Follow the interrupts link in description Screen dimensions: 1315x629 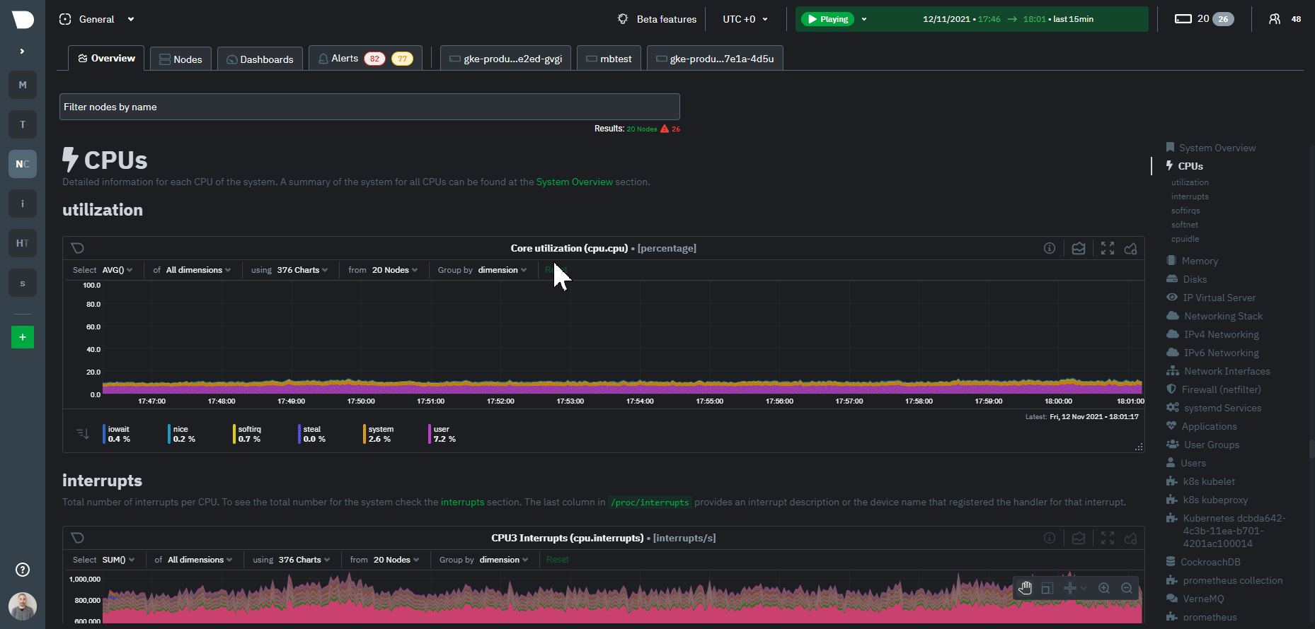[x=463, y=502]
